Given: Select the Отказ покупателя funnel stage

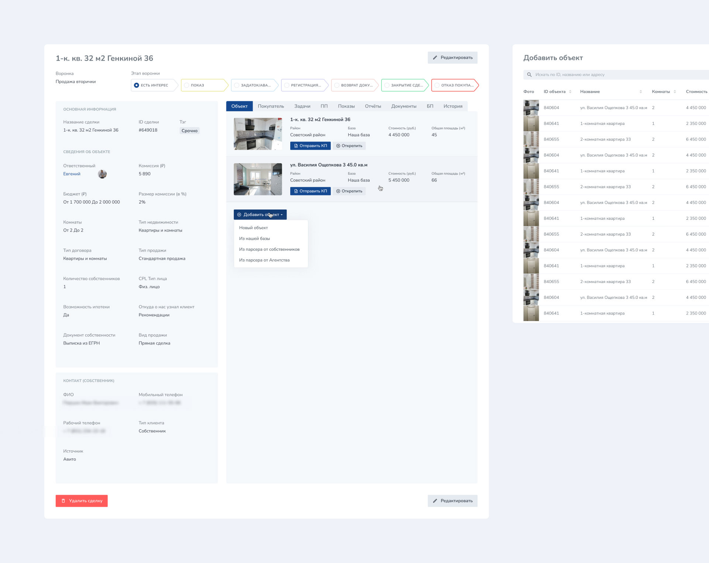Looking at the screenshot, I should 454,85.
